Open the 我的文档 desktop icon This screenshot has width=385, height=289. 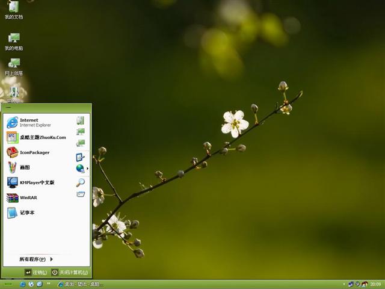(x=14, y=10)
